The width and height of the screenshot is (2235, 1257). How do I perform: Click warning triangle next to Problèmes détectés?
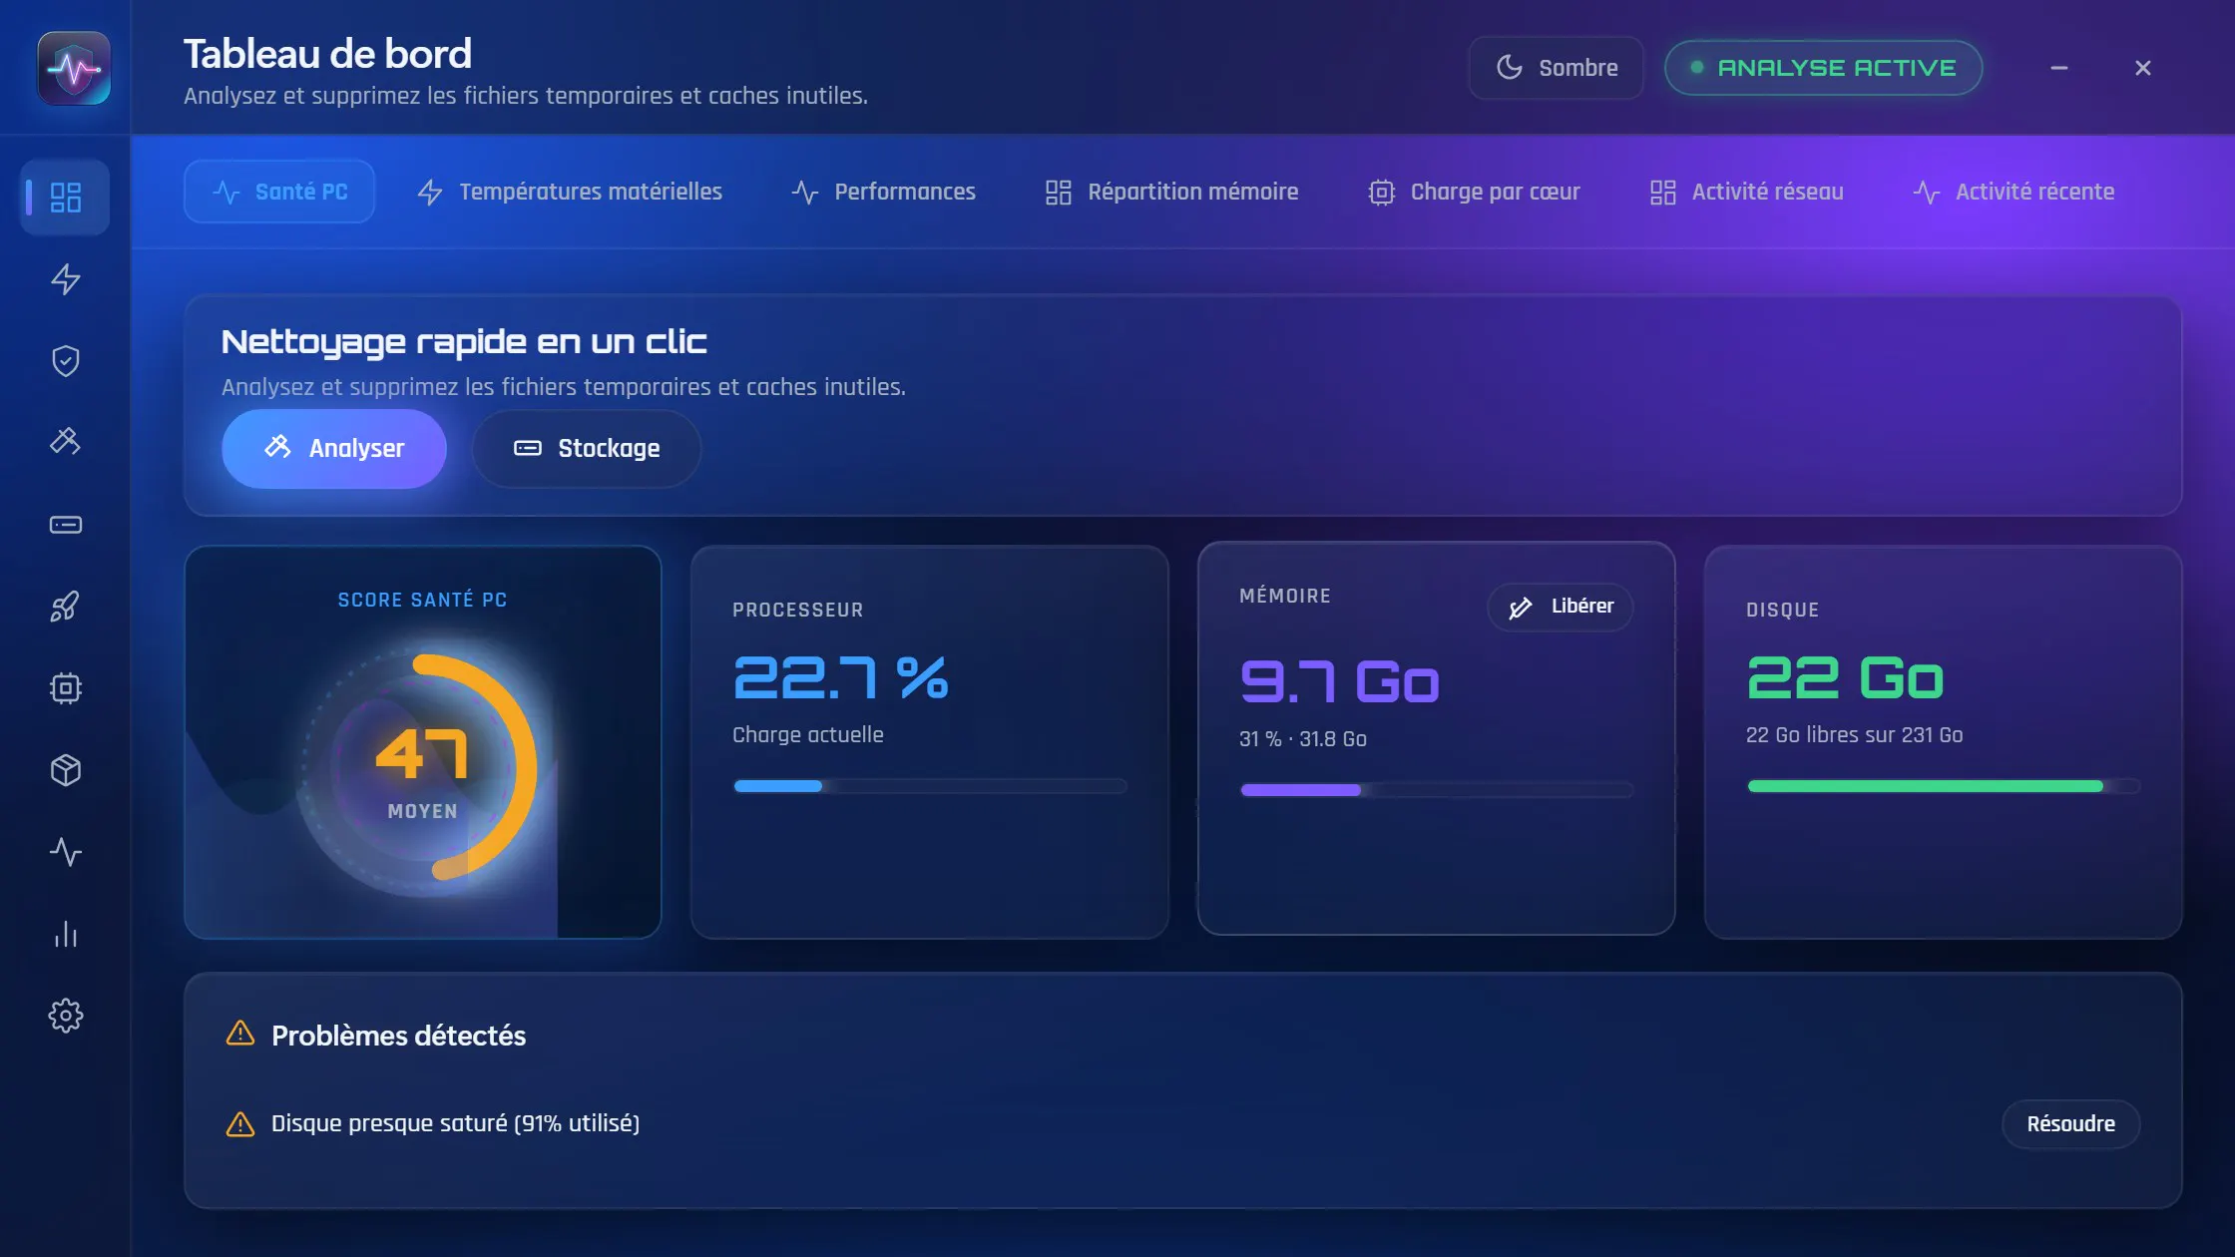pos(240,1034)
